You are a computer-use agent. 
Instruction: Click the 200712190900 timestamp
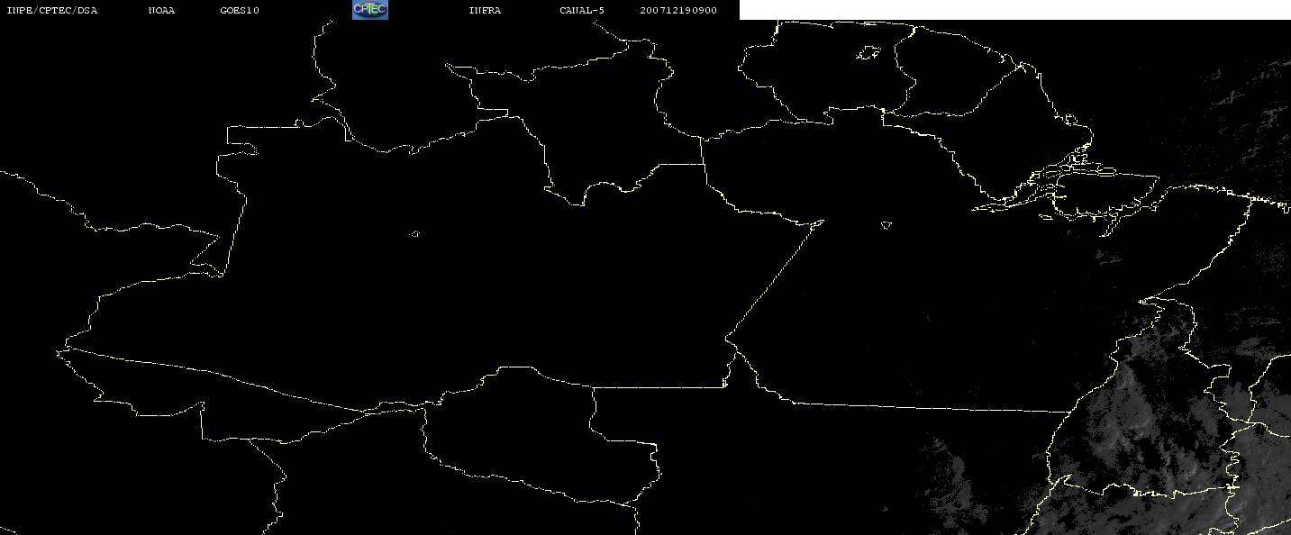(678, 11)
